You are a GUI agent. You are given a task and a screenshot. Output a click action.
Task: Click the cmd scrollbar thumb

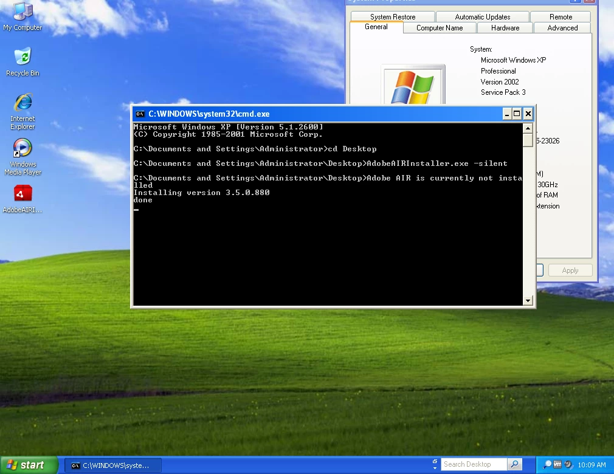click(x=528, y=140)
